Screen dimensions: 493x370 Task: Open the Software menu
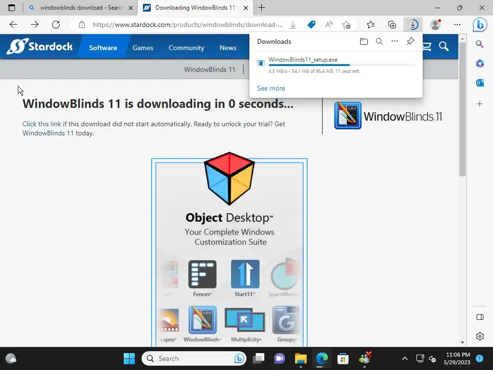pyautogui.click(x=103, y=48)
